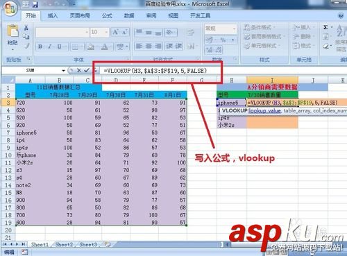Click the macro record icon in status bar
Image resolution: width=347 pixels, height=256 pixels.
click(25, 252)
